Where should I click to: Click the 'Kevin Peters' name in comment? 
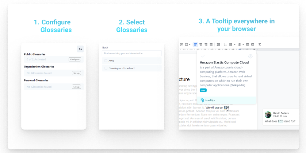pyautogui.click(x=281, y=113)
